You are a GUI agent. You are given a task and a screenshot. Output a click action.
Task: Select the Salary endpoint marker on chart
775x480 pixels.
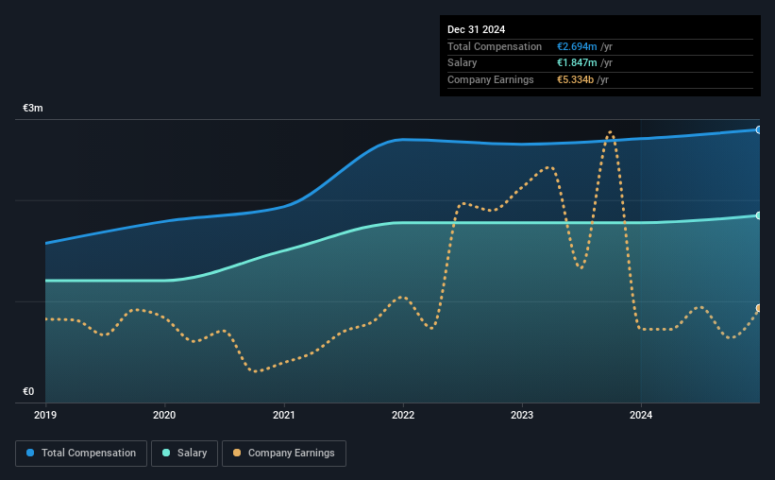click(x=759, y=215)
